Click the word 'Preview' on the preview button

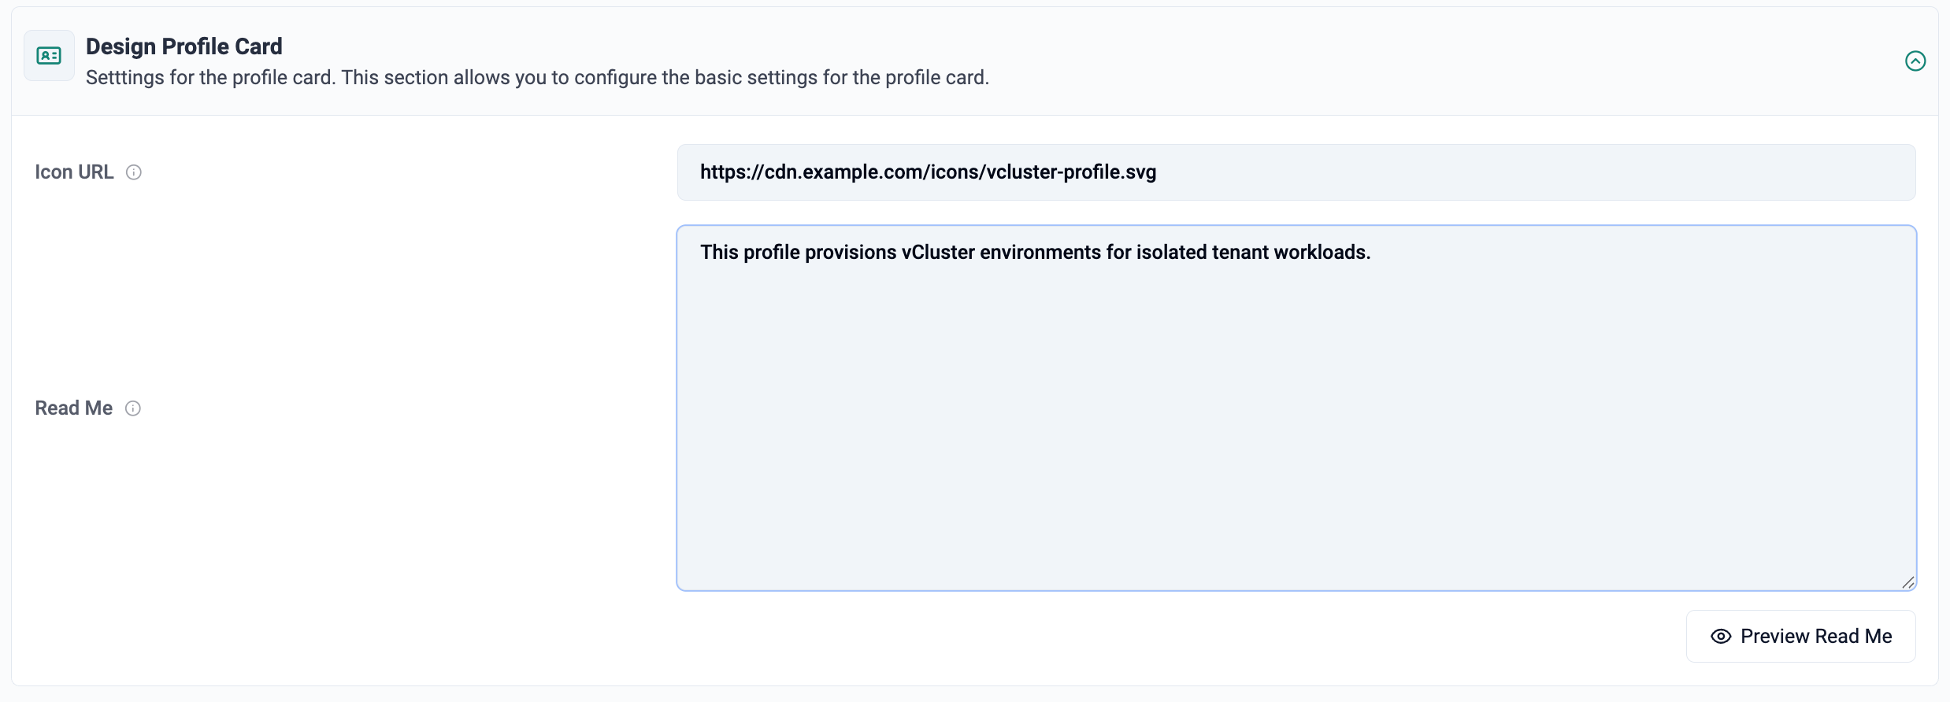1775,637
